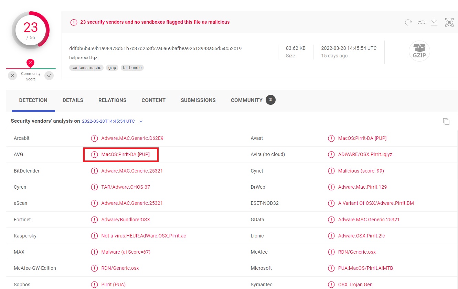Copy the detections with the copy icon
The image size is (458, 289).
pyautogui.click(x=446, y=121)
